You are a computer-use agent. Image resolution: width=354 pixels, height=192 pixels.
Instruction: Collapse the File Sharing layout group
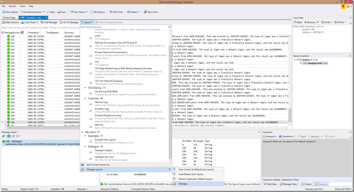point(85,88)
